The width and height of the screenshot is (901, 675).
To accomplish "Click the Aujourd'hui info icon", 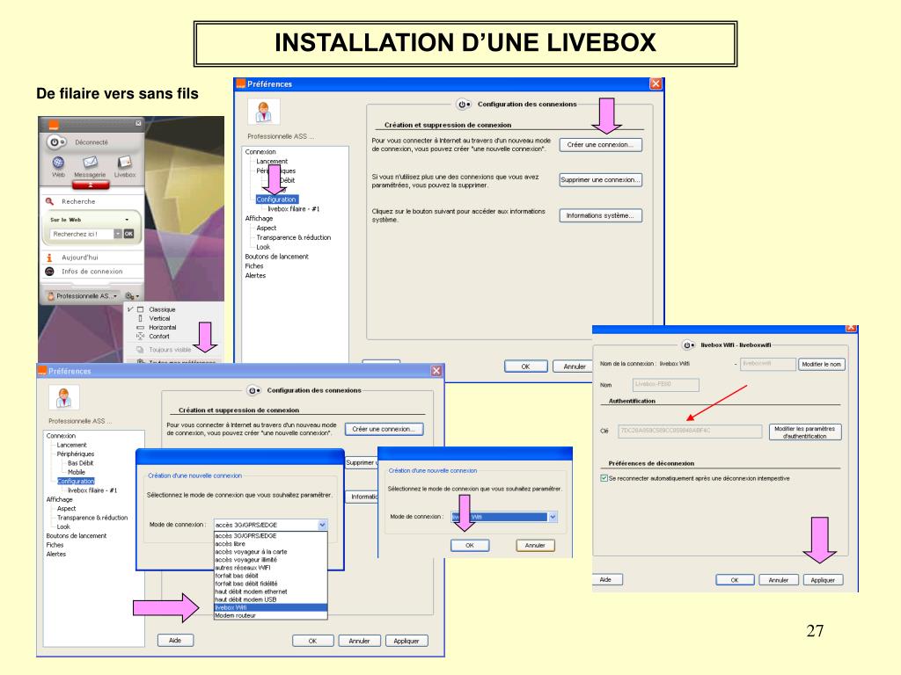I will (x=49, y=258).
